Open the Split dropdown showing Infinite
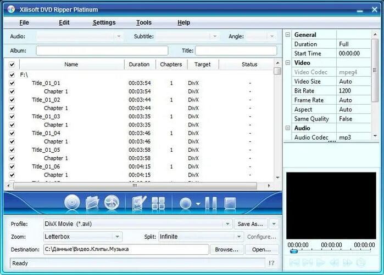The width and height of the screenshot is (384, 275). pos(238,237)
